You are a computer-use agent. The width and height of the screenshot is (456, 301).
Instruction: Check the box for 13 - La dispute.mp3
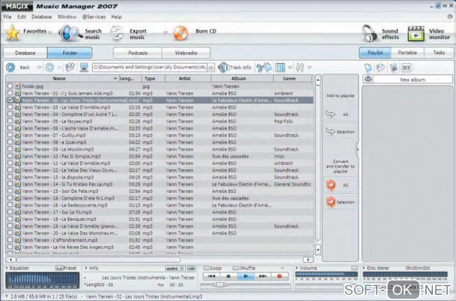[10, 177]
